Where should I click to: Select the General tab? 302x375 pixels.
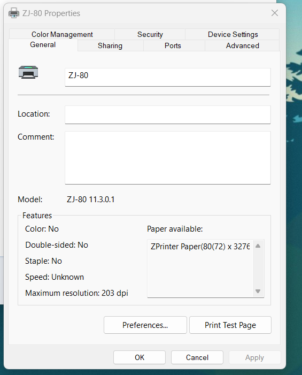tap(43, 45)
